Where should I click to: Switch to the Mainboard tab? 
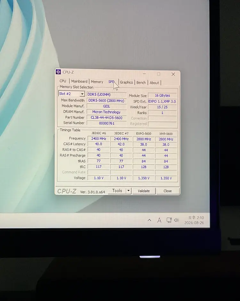tap(79, 82)
